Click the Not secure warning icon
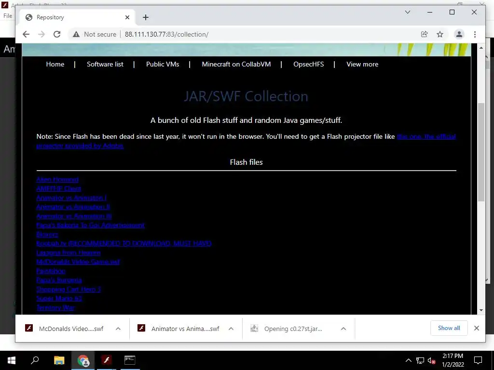The image size is (494, 370). [76, 34]
